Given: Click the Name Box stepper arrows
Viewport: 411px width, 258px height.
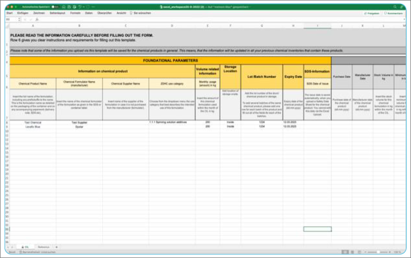Looking at the screenshot, I should click(19, 19).
